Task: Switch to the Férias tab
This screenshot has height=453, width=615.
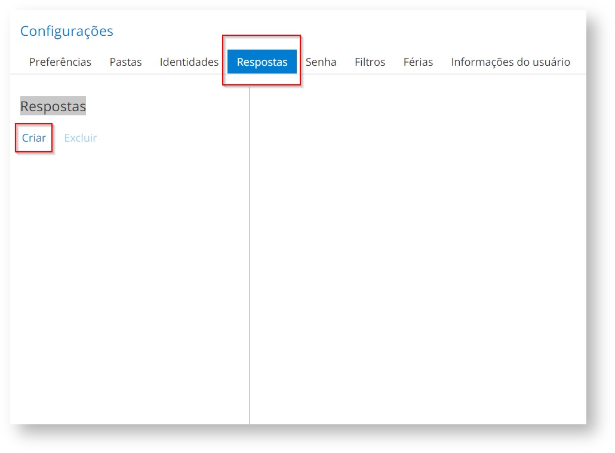Action: (x=418, y=62)
